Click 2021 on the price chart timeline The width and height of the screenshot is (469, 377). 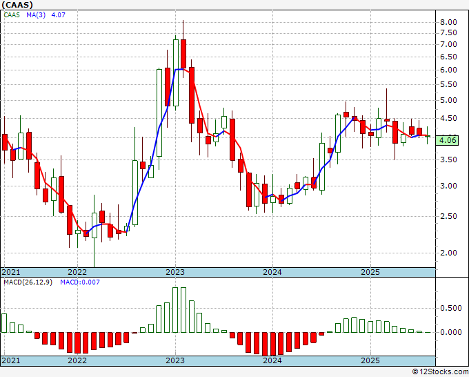[11, 272]
